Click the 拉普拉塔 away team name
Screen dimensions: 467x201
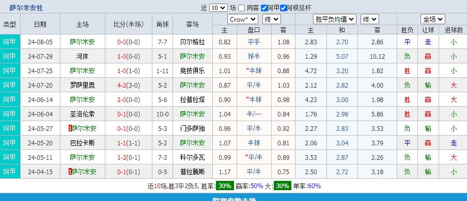(x=192, y=99)
